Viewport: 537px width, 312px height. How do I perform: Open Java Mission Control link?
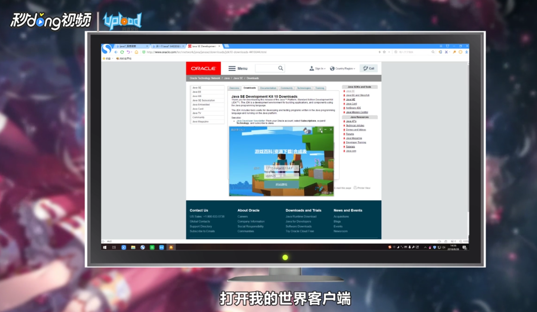point(357,112)
